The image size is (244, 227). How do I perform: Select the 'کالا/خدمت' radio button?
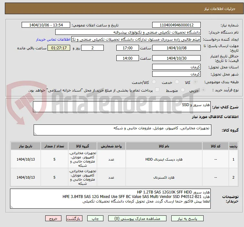point(154,82)
